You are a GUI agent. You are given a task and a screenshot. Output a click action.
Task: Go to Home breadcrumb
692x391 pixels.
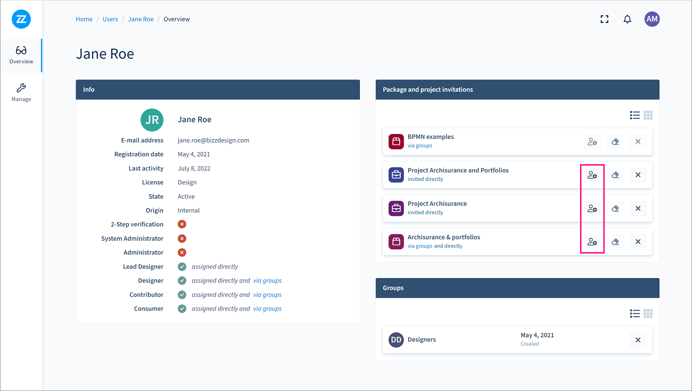[84, 19]
